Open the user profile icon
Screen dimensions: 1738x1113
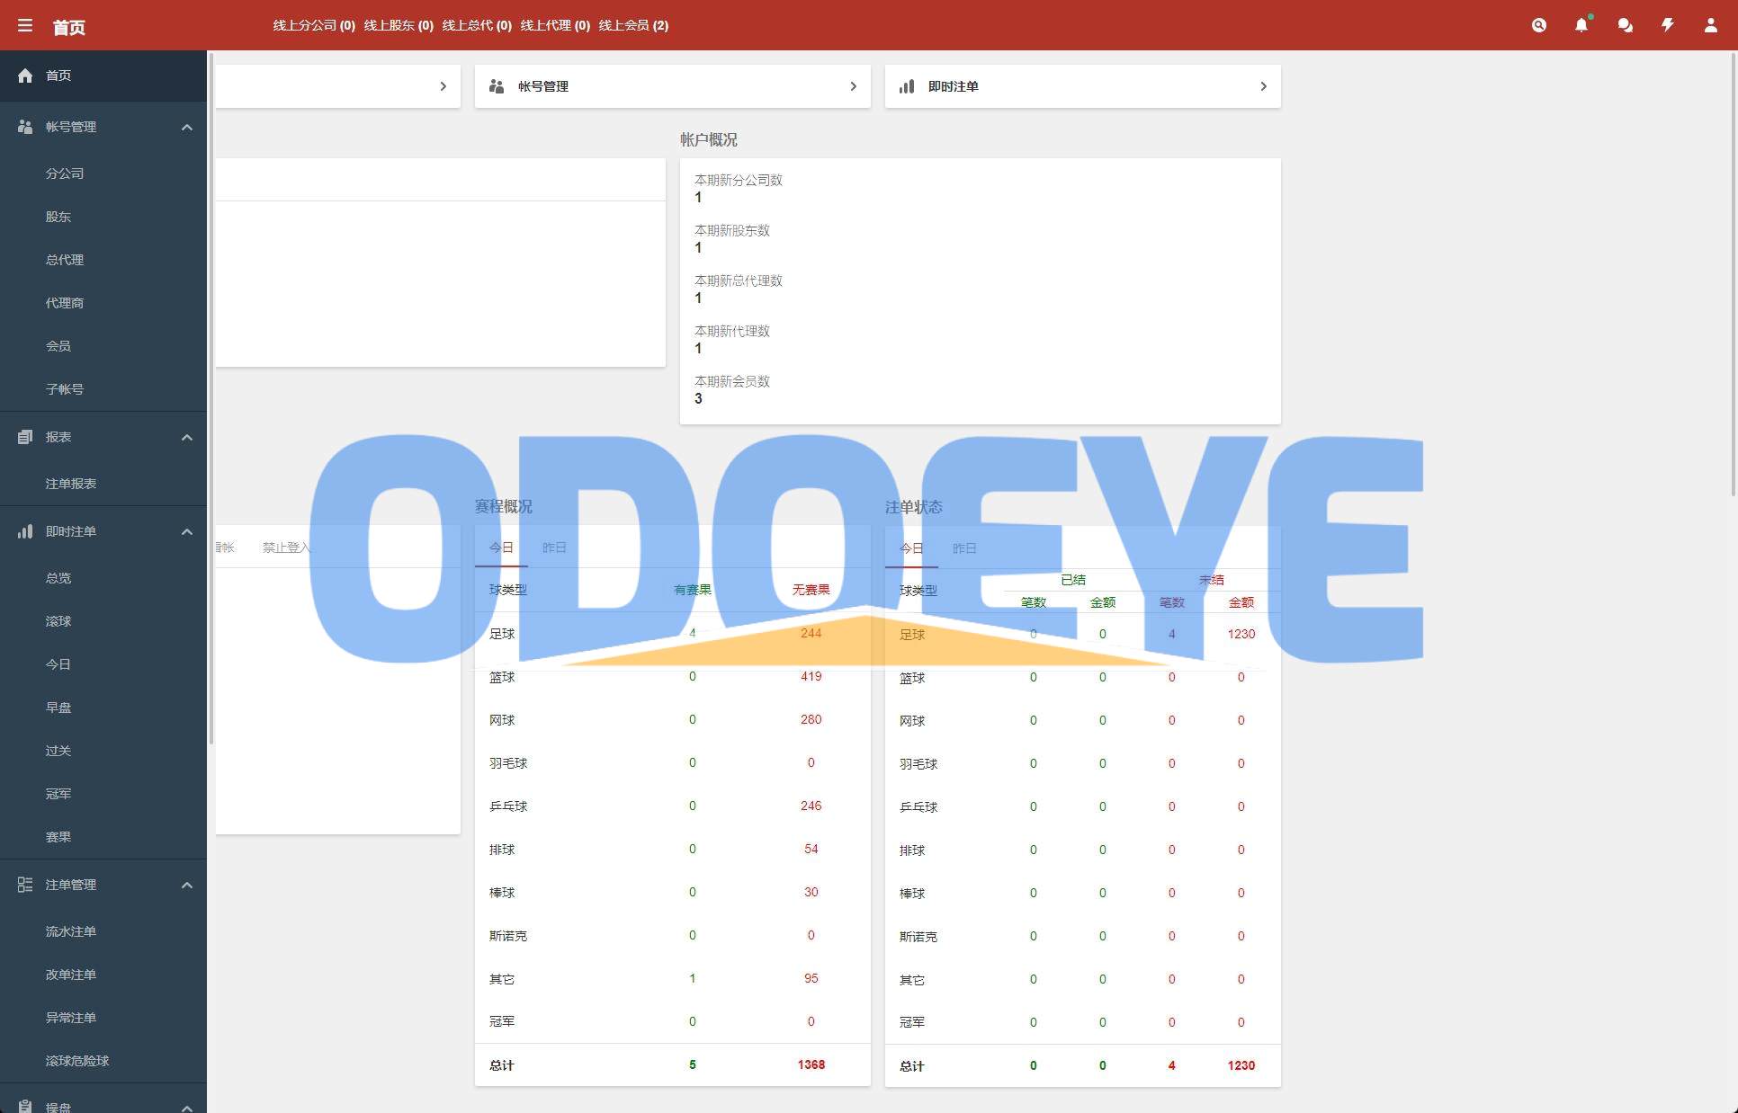[1711, 25]
